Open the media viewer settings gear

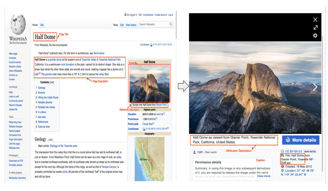(315, 35)
